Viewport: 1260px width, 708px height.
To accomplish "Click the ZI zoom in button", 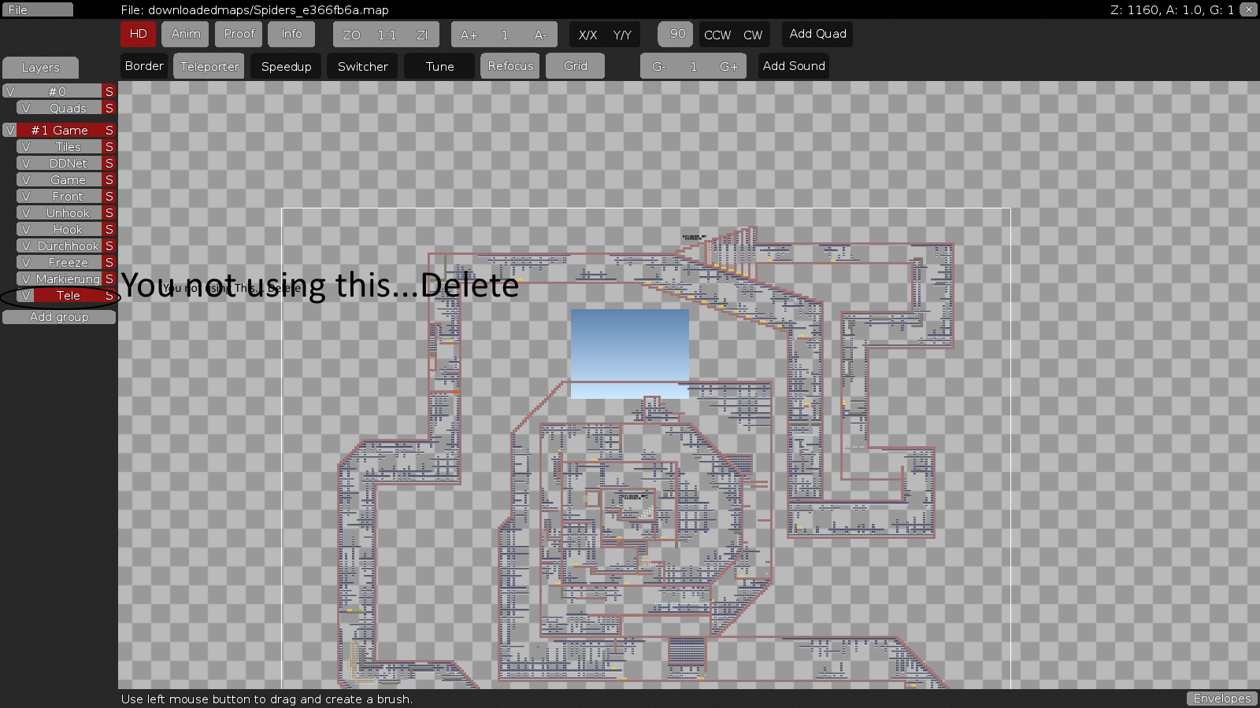I will coord(422,35).
